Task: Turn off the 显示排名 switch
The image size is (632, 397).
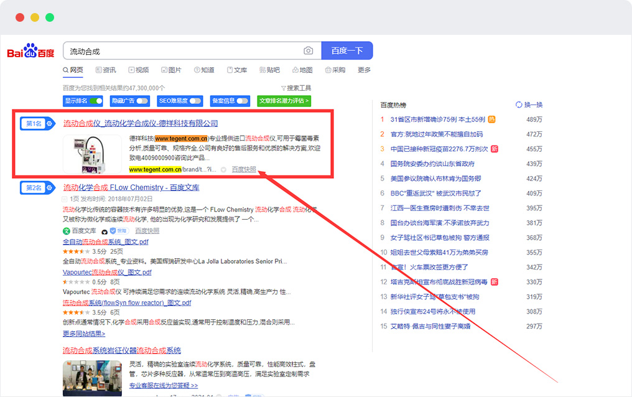Action: click(x=96, y=101)
